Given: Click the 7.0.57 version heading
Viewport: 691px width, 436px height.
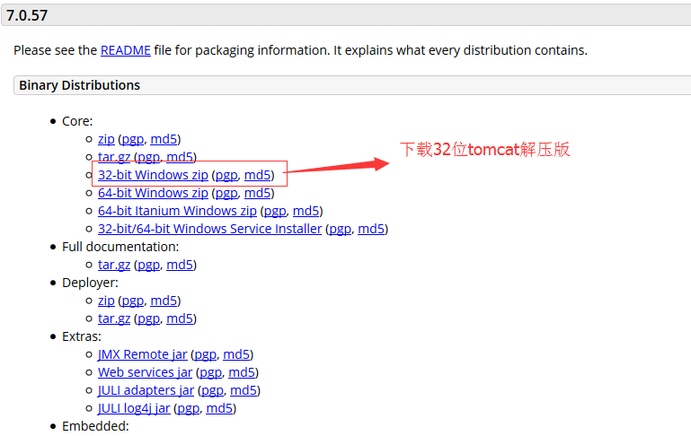Looking at the screenshot, I should 27,16.
